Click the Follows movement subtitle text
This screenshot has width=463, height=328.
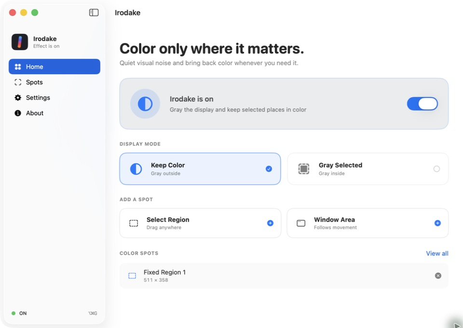coord(336,227)
